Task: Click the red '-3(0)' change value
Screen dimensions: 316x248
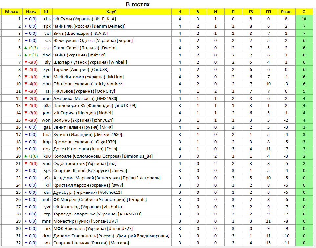Action: coord(31,113)
